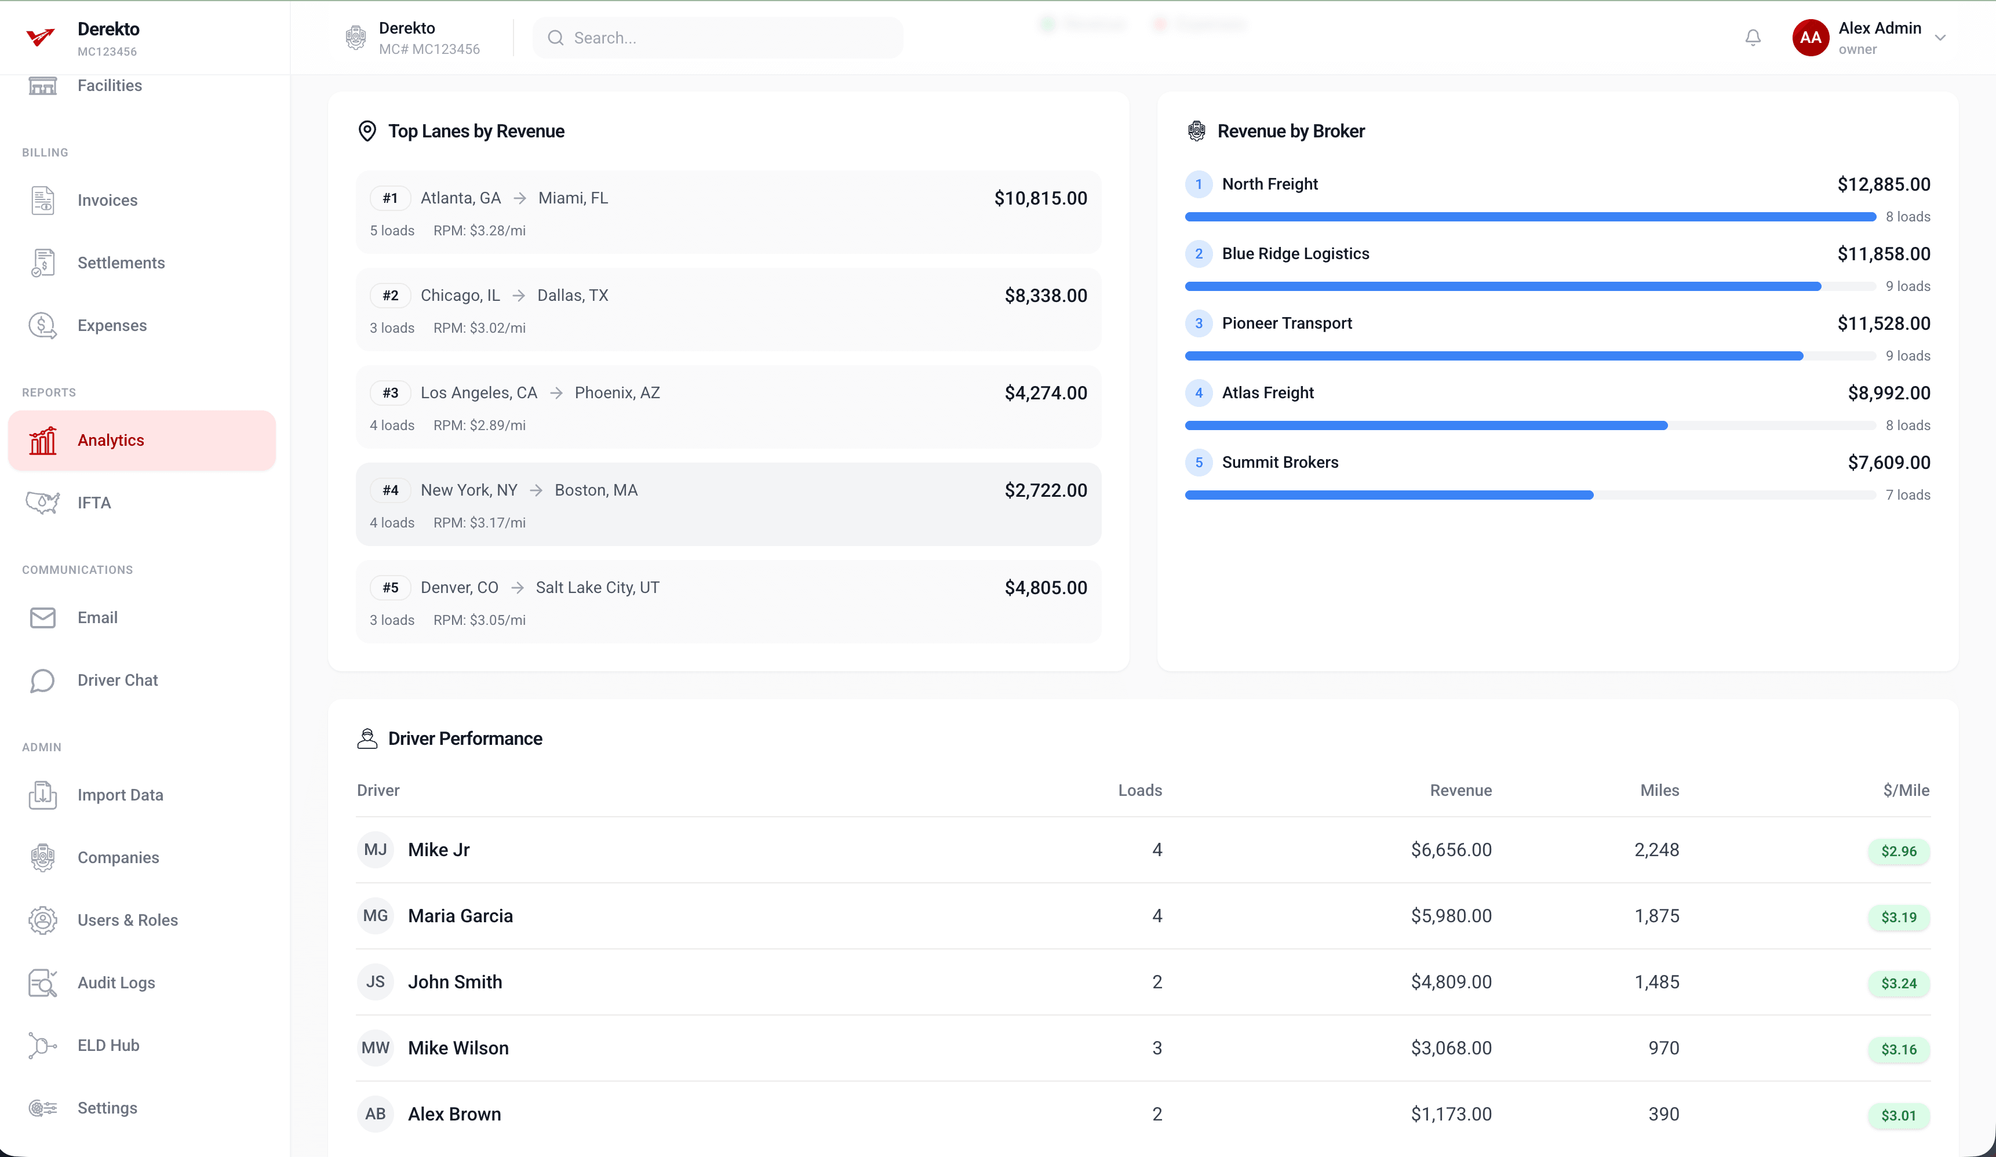Open the IFTA report
The image size is (1996, 1157).
point(142,503)
